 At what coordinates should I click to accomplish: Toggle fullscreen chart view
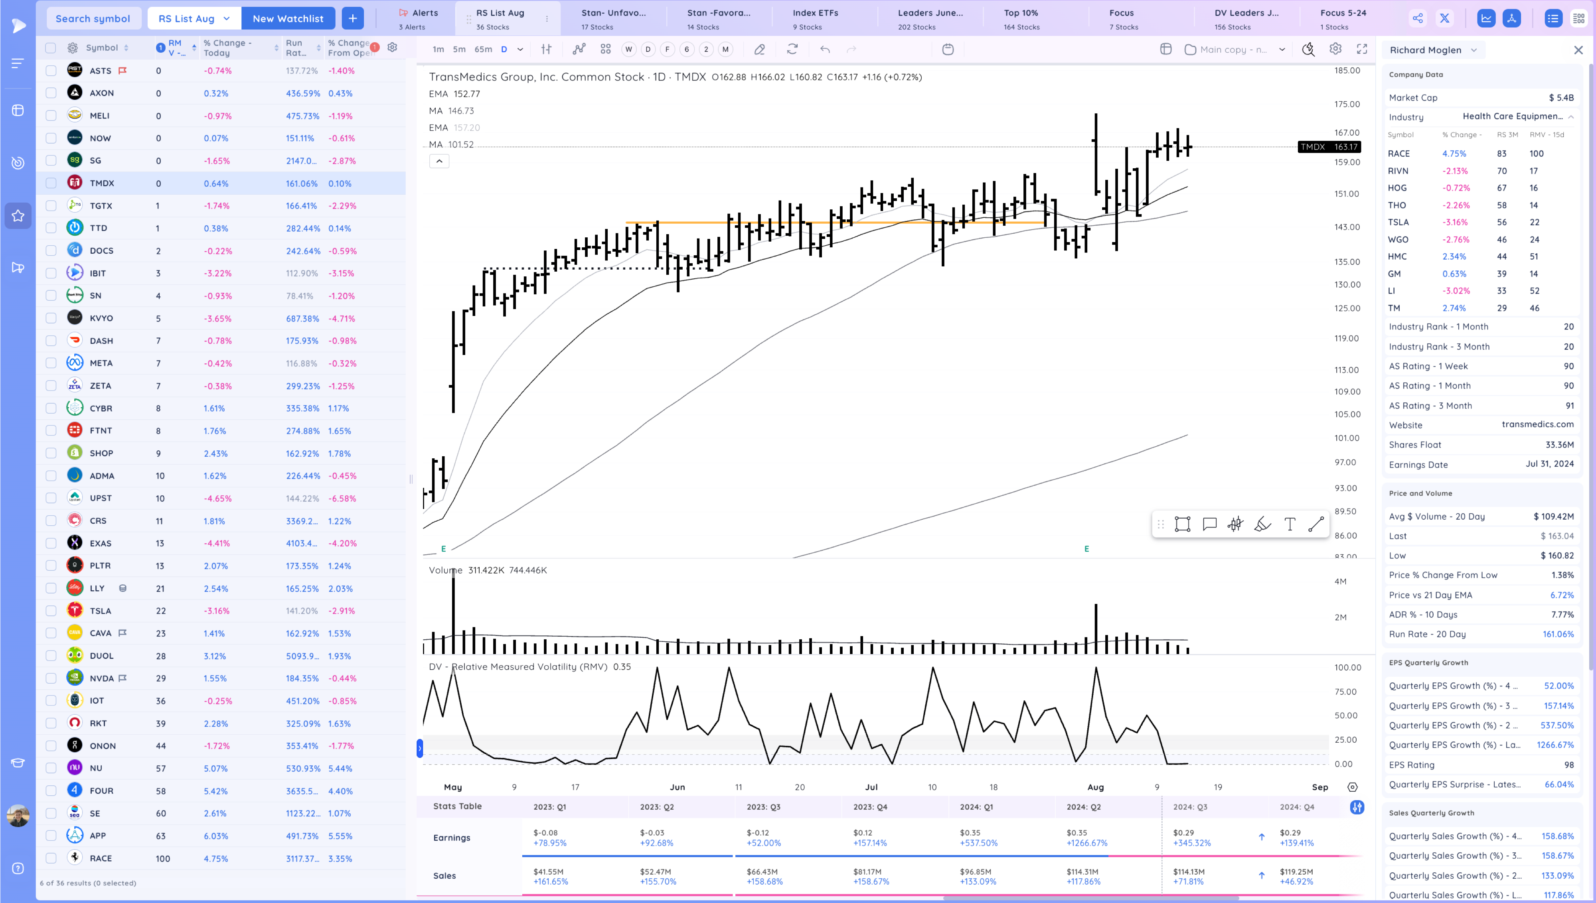pos(1362,49)
